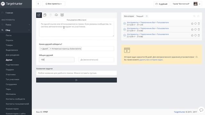
Task: Open the three-dot menu in top bar
Action: pos(38,4)
